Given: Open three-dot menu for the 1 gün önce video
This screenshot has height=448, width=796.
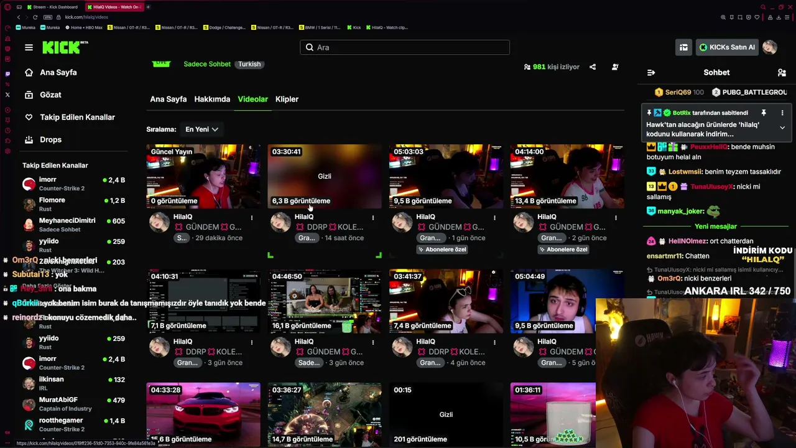Looking at the screenshot, I should [494, 218].
